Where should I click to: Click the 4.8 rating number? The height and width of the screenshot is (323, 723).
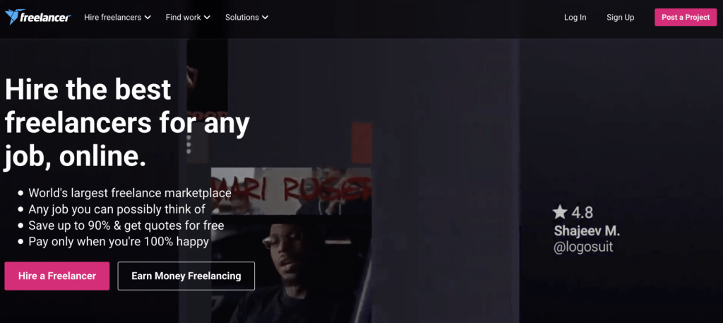coord(582,213)
